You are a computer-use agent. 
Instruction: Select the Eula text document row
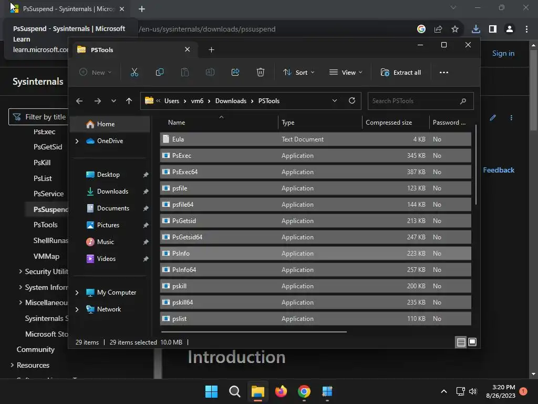pyautogui.click(x=315, y=139)
